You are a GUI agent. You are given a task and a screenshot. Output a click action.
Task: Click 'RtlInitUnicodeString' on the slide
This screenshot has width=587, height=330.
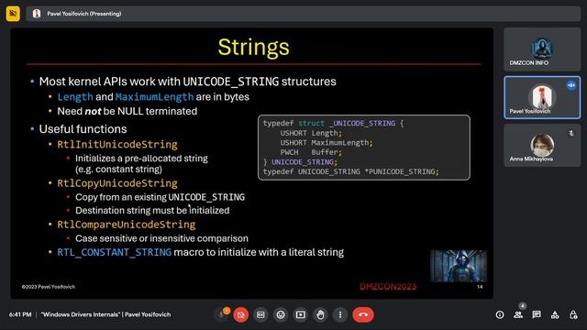coord(117,145)
